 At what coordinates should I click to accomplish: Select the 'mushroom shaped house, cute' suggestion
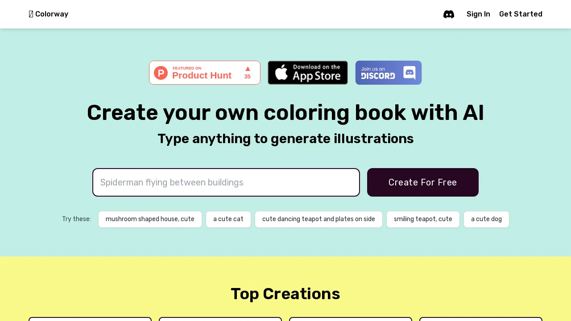point(150,219)
